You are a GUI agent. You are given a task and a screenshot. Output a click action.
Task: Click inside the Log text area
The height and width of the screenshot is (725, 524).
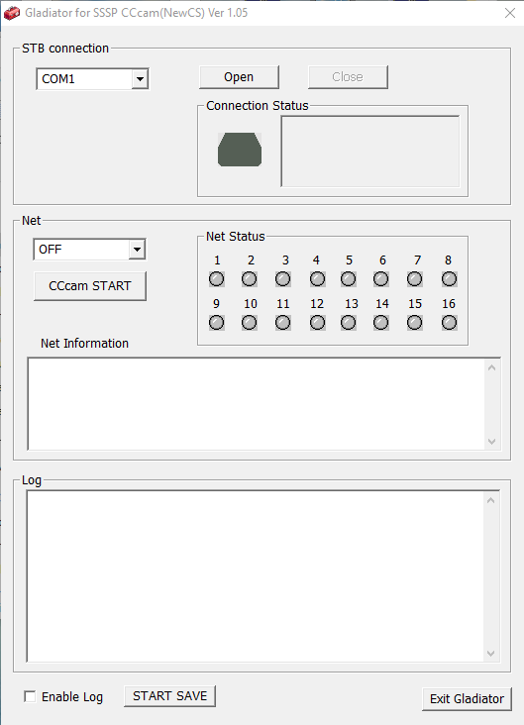tap(256, 576)
